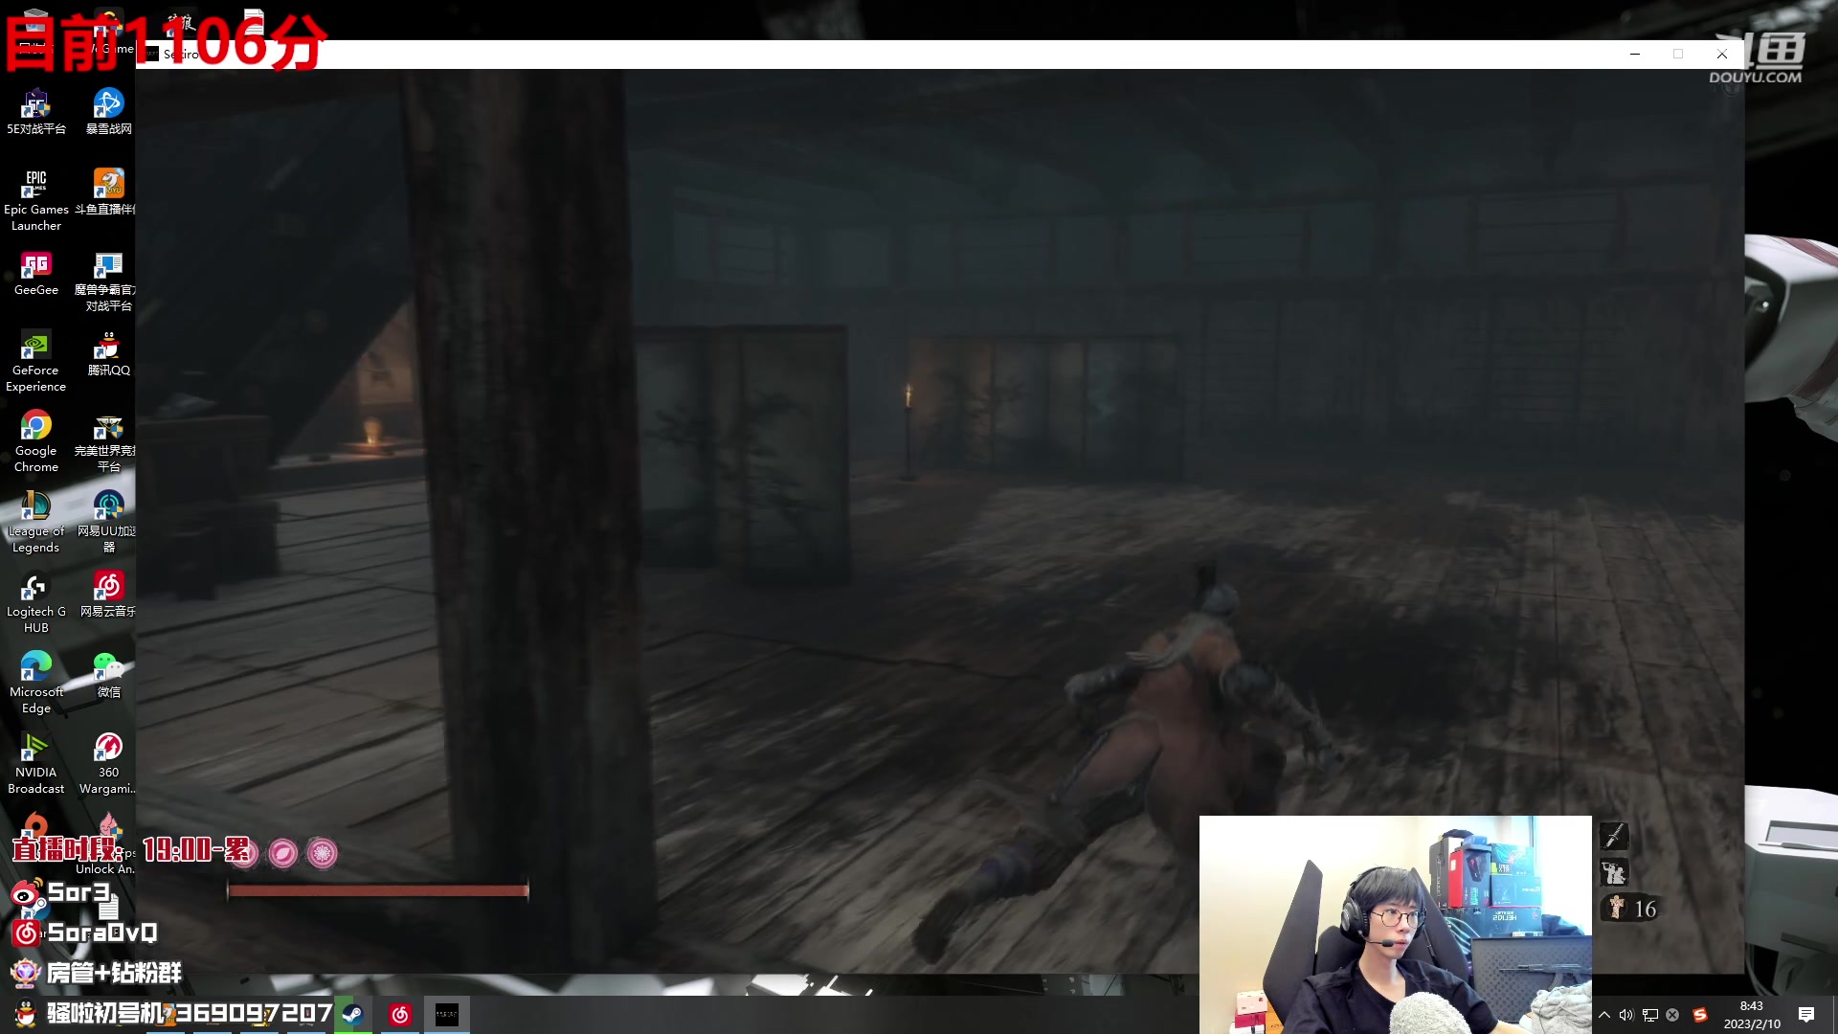This screenshot has height=1034, width=1838.
Task: Open network status in system tray
Action: [x=1649, y=1015]
